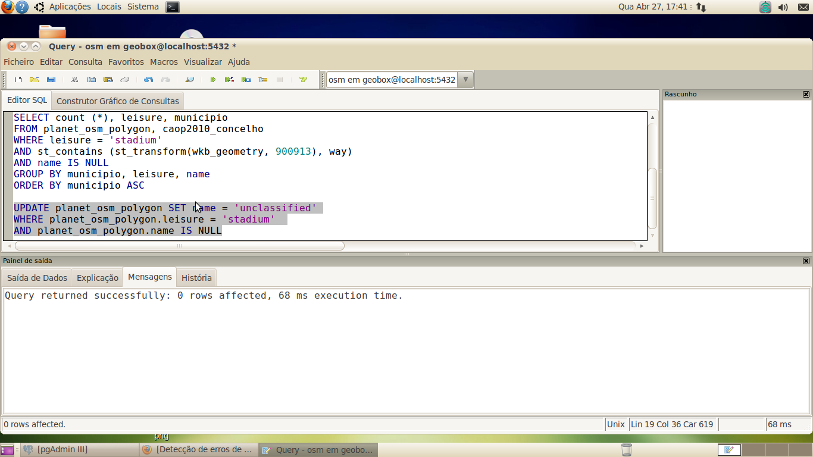Undo the last edit in toolbar
Image resolution: width=813 pixels, height=457 pixels.
coord(149,80)
